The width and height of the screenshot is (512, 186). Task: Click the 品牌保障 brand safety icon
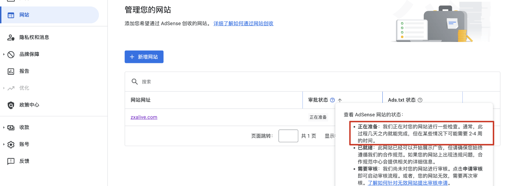coord(11,54)
